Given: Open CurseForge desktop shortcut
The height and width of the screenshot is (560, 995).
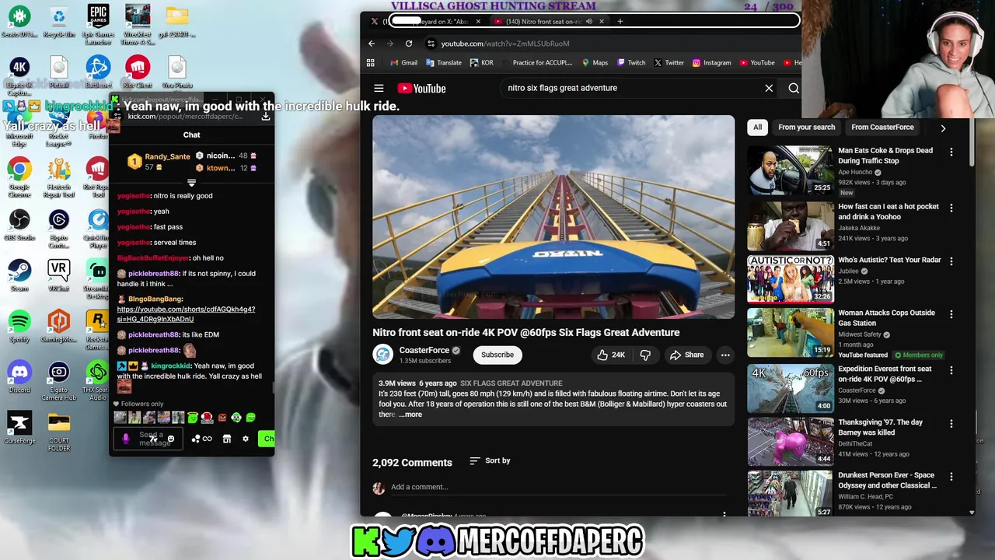Looking at the screenshot, I should [x=19, y=428].
